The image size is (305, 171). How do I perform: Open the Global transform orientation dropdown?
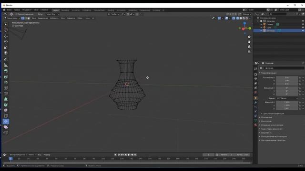coord(113,14)
